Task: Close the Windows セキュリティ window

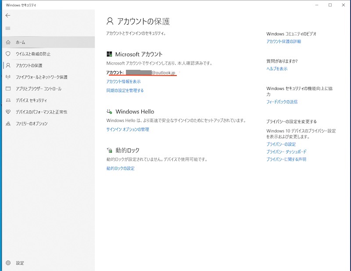Action: coord(344,5)
